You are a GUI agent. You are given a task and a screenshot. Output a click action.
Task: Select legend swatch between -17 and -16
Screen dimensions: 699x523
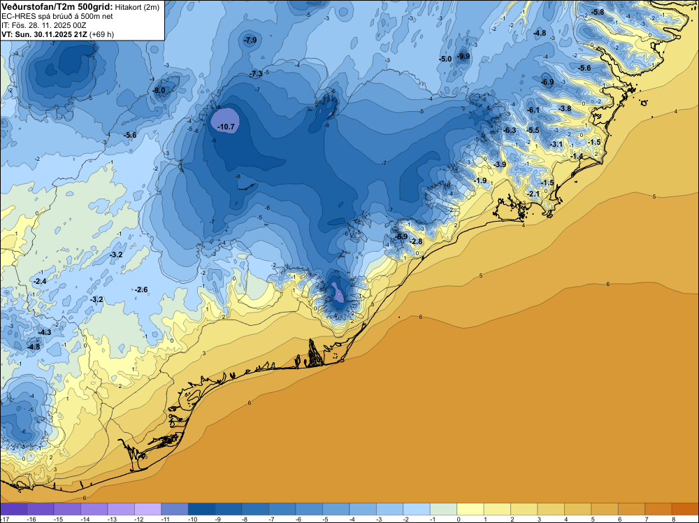coord(14,509)
